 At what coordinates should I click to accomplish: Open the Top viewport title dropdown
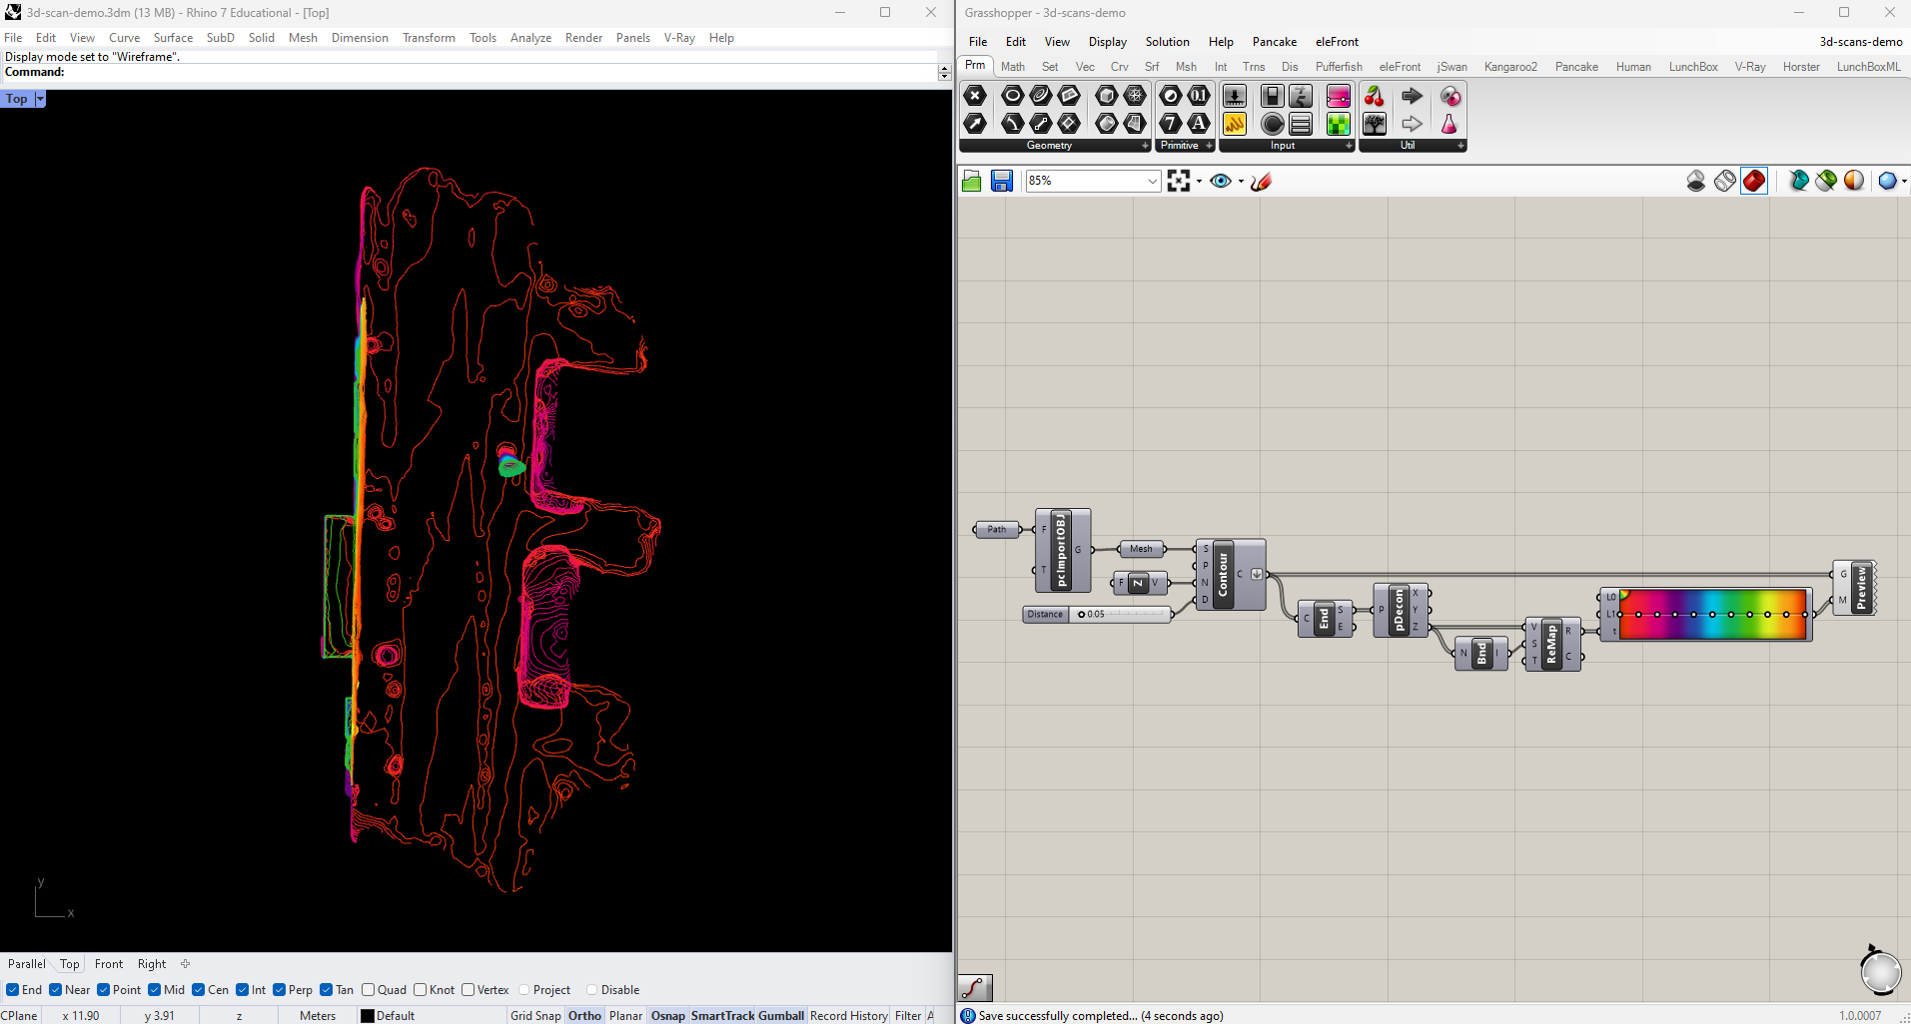[40, 99]
